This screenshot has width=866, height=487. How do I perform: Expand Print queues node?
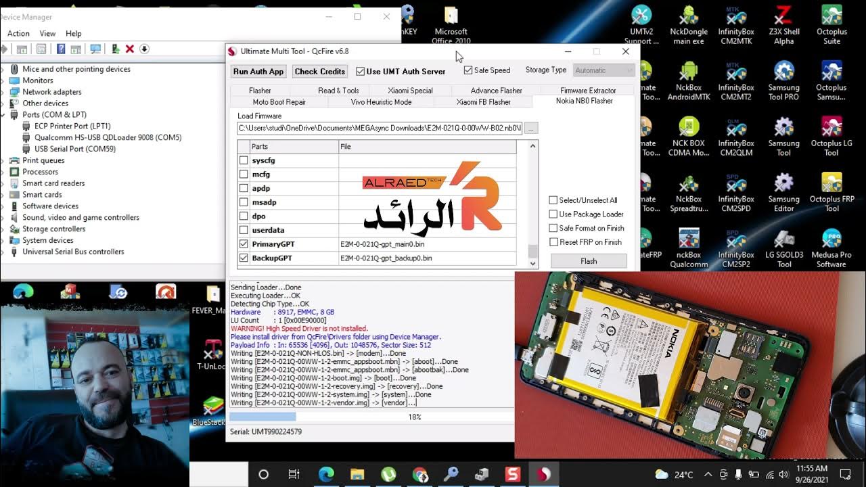click(4, 160)
